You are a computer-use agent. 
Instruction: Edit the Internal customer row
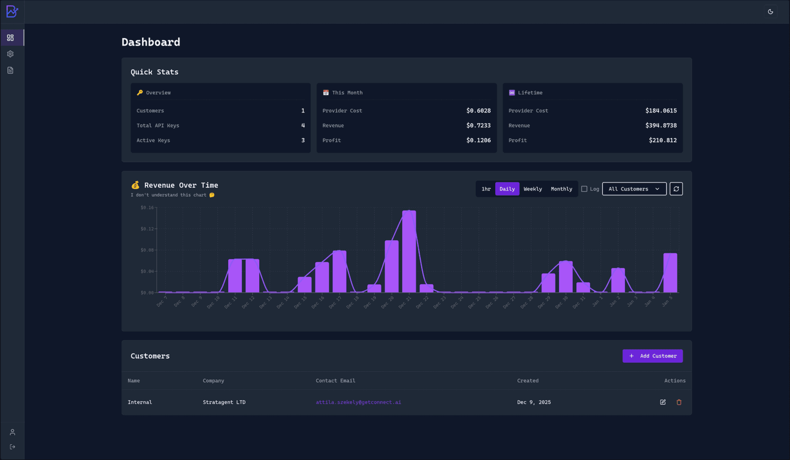663,402
